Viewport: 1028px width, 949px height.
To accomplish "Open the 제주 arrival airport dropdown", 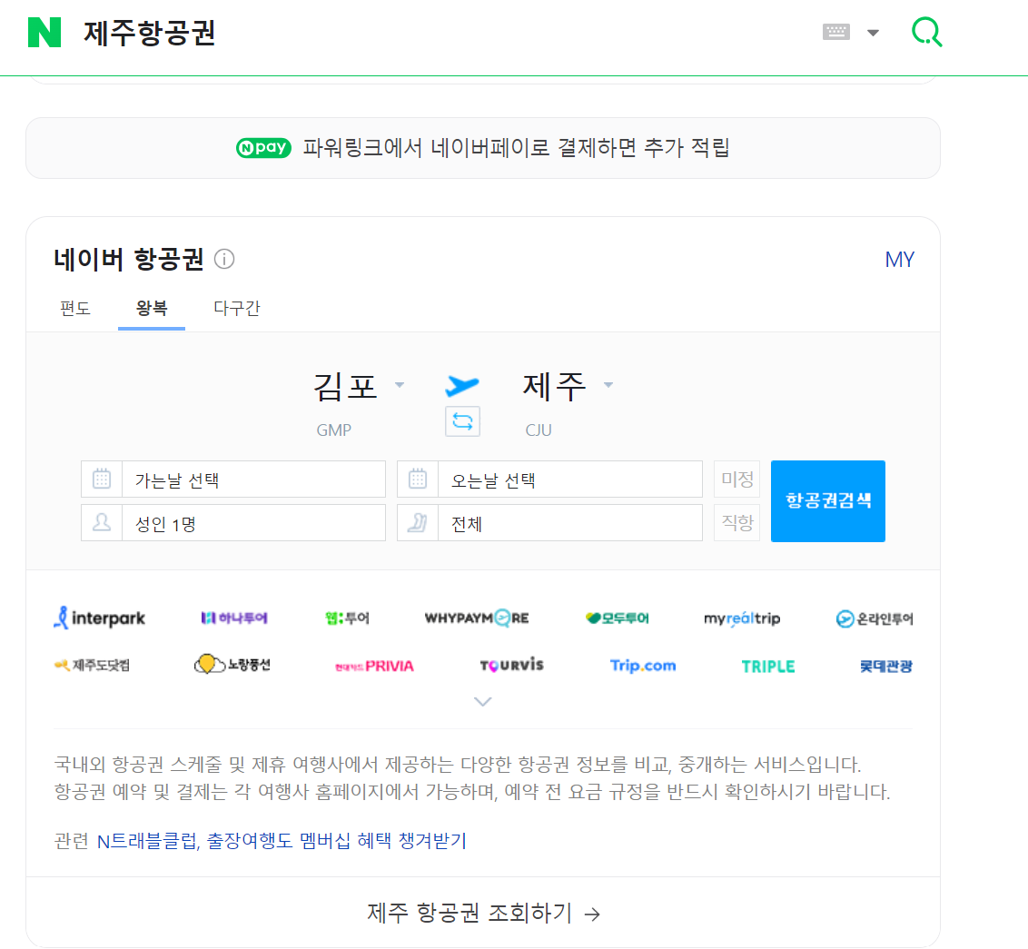I will 567,386.
